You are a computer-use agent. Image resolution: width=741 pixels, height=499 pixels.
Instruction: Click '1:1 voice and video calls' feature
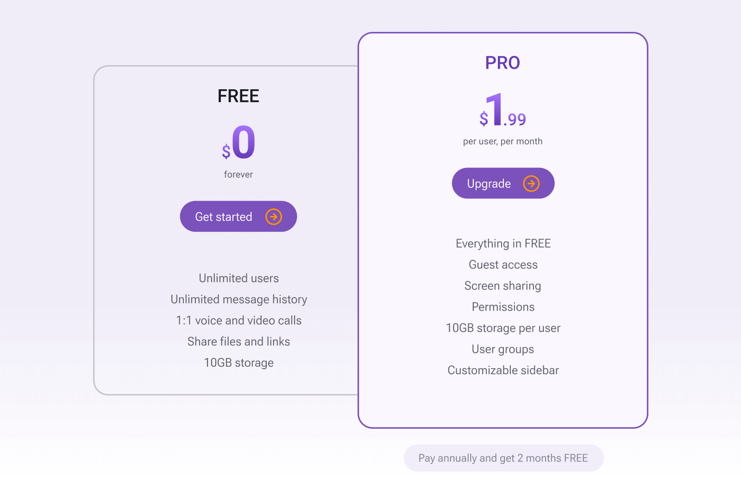click(239, 320)
